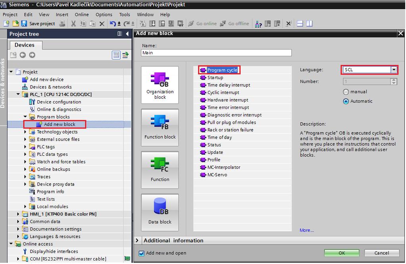Open the Language SCL dropdown

point(394,69)
